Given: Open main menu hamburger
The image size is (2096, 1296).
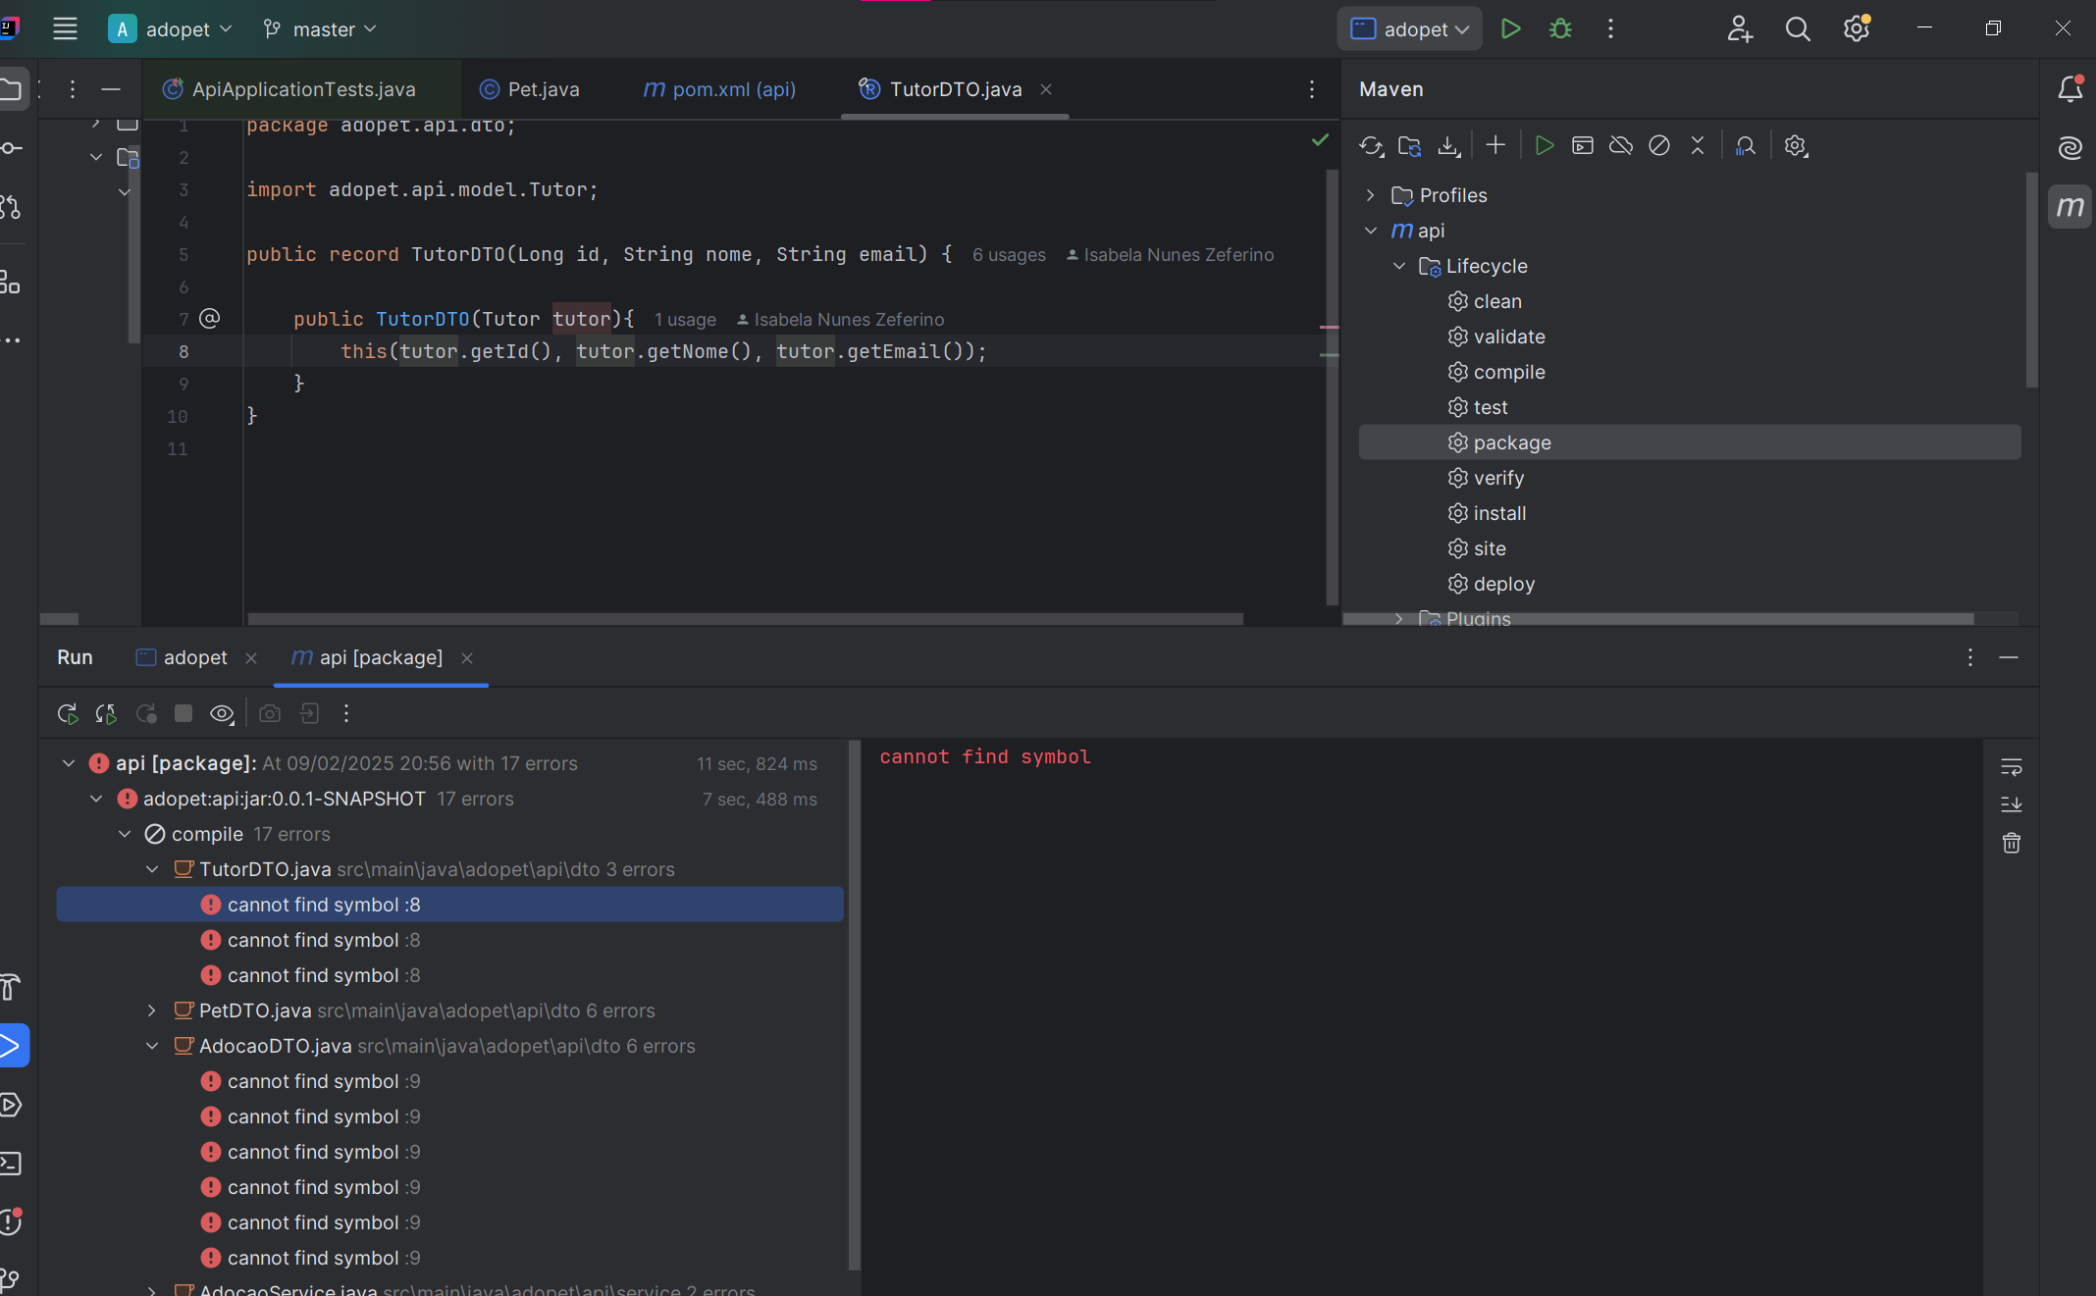Looking at the screenshot, I should pos(65,28).
